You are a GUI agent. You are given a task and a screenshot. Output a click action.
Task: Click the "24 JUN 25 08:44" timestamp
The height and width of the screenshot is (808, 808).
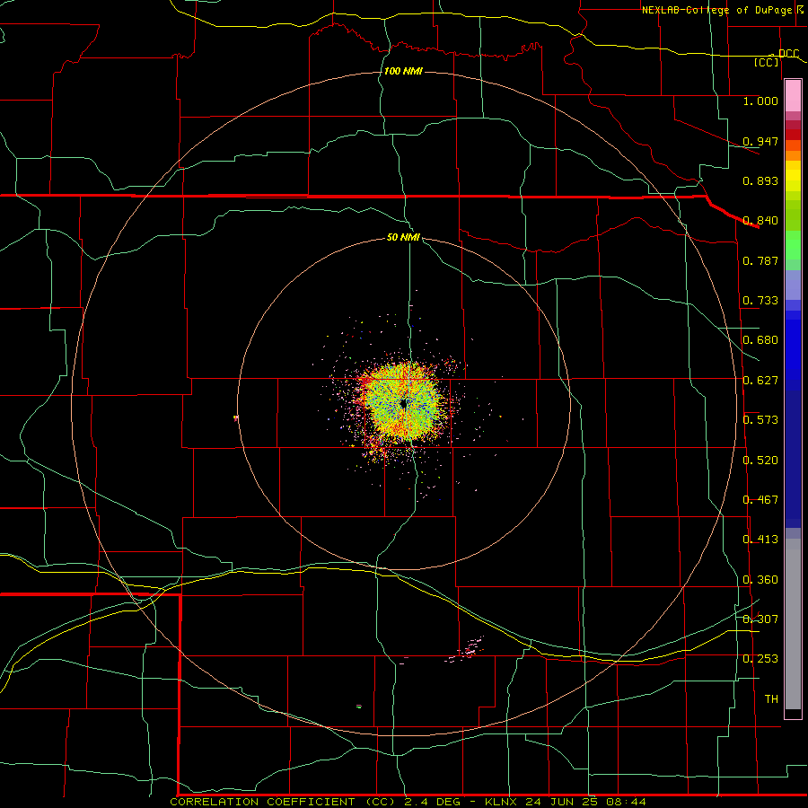click(x=586, y=802)
